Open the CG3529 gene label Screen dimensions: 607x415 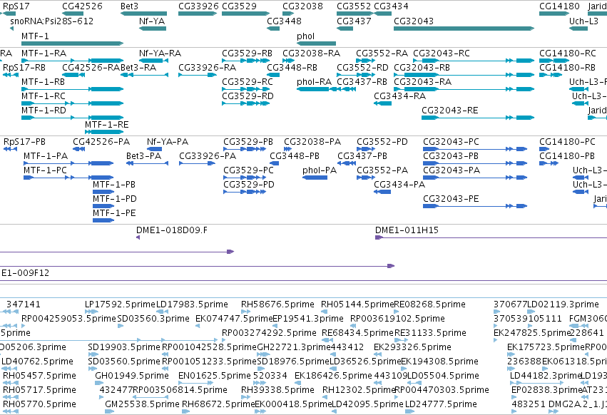(x=239, y=6)
